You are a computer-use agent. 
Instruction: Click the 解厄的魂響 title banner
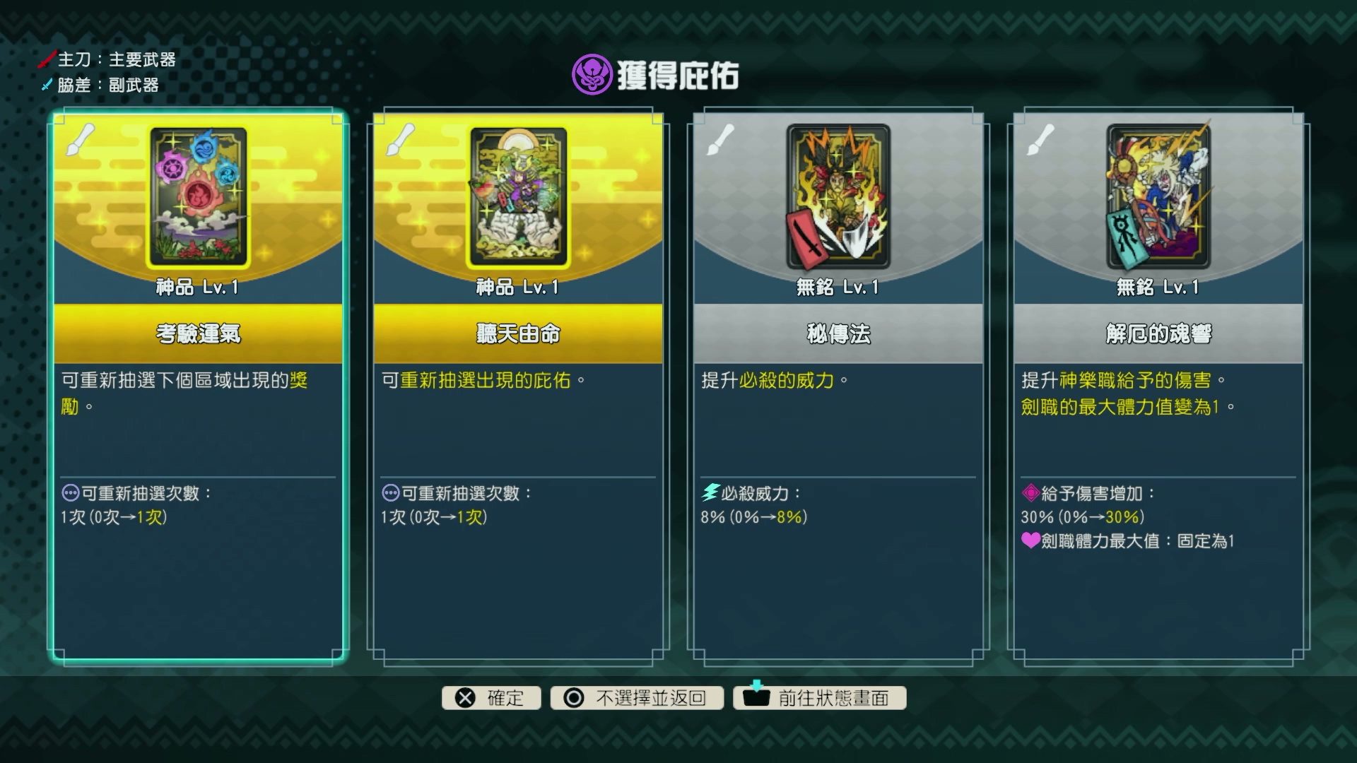pyautogui.click(x=1158, y=333)
